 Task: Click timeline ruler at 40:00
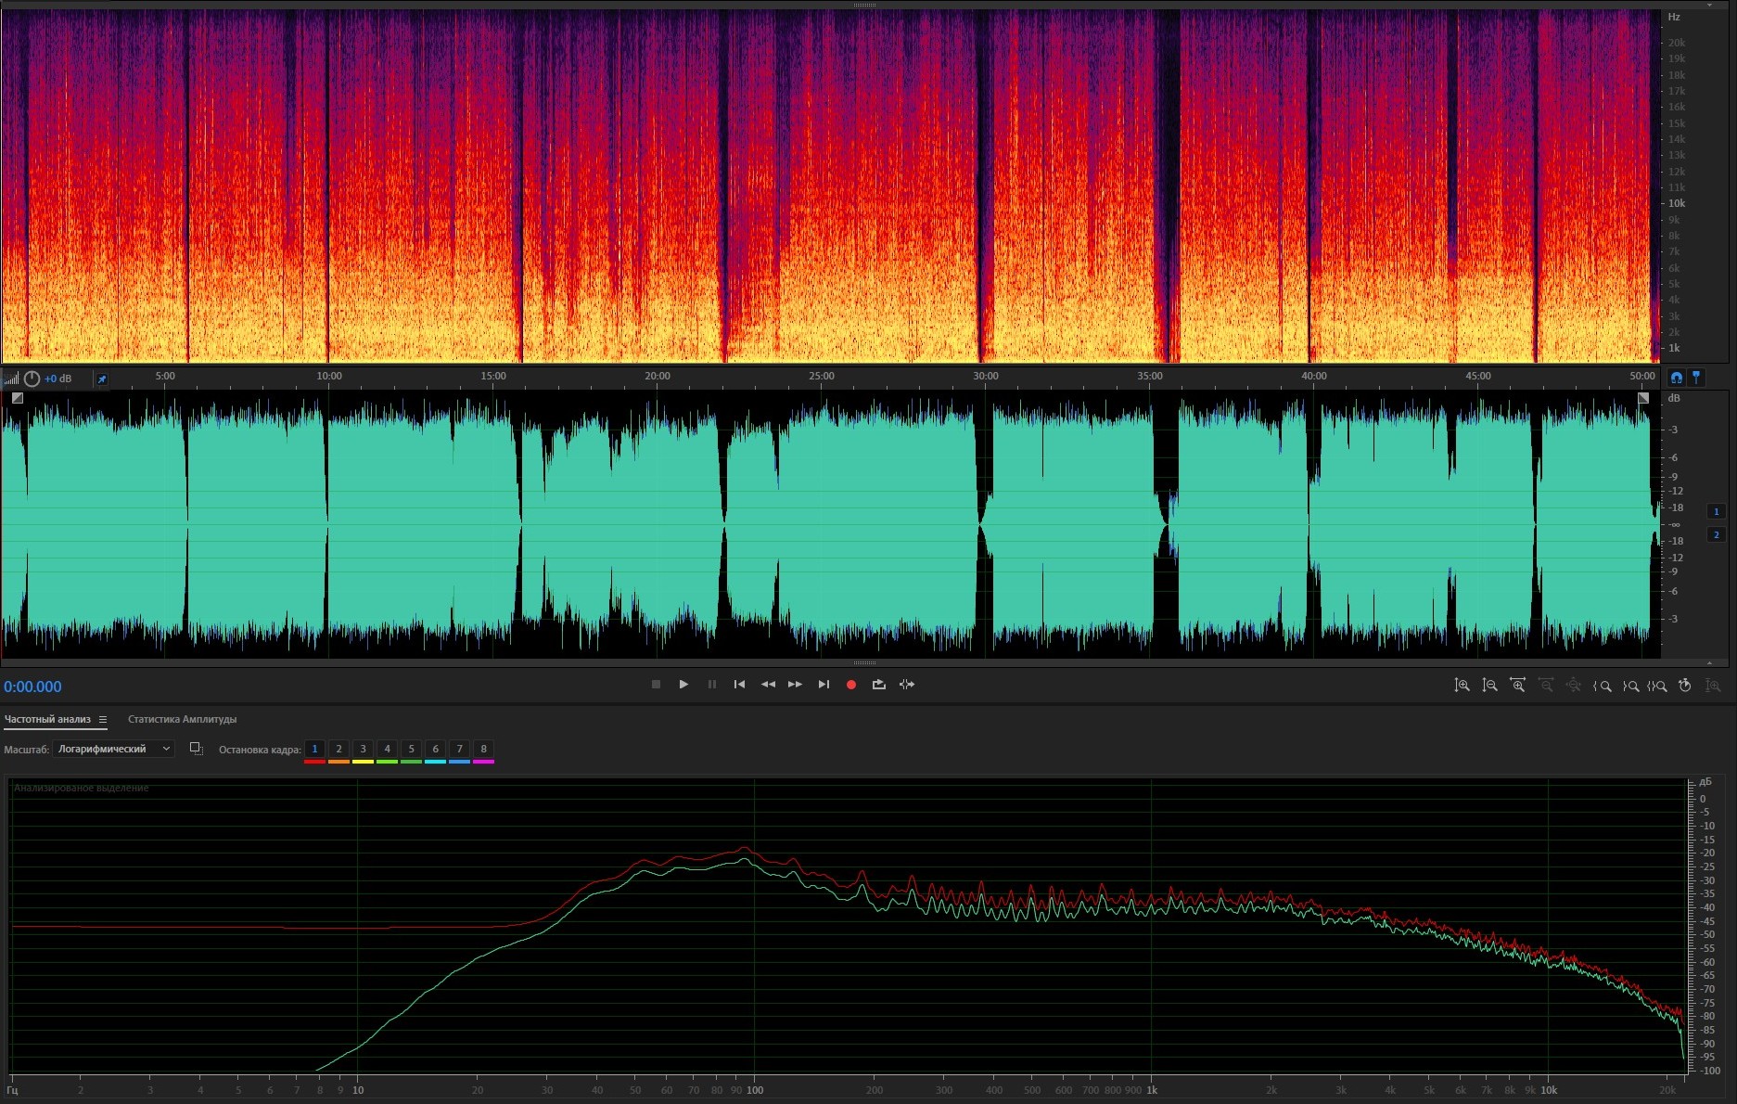[x=1313, y=376]
